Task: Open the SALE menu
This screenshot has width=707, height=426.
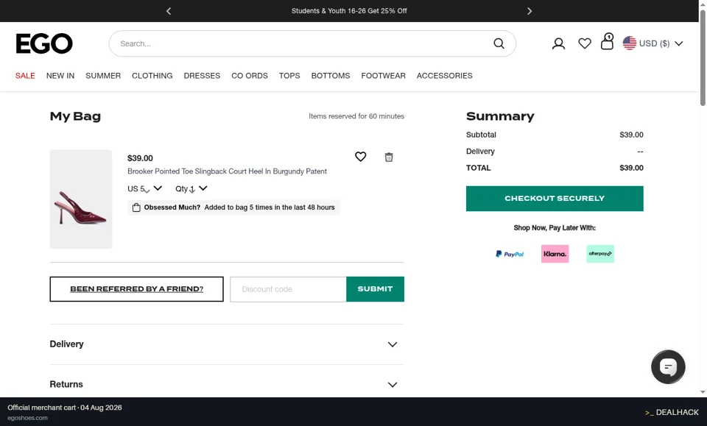Action: pos(25,76)
